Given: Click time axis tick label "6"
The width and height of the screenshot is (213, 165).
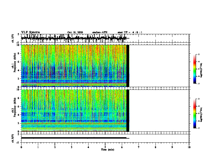Looking at the screenshot, I should [122, 147].
